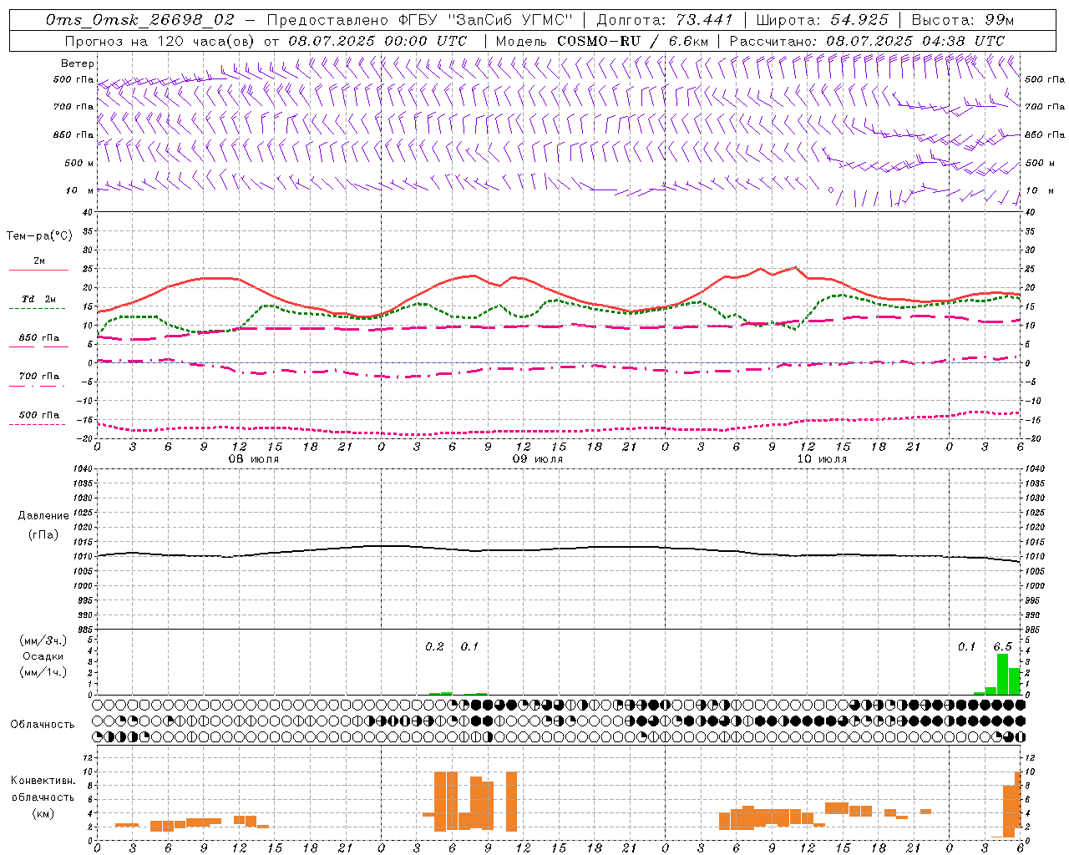Click the (км) unit label under convective cloud
This screenshot has width=1069, height=855.
[43, 813]
